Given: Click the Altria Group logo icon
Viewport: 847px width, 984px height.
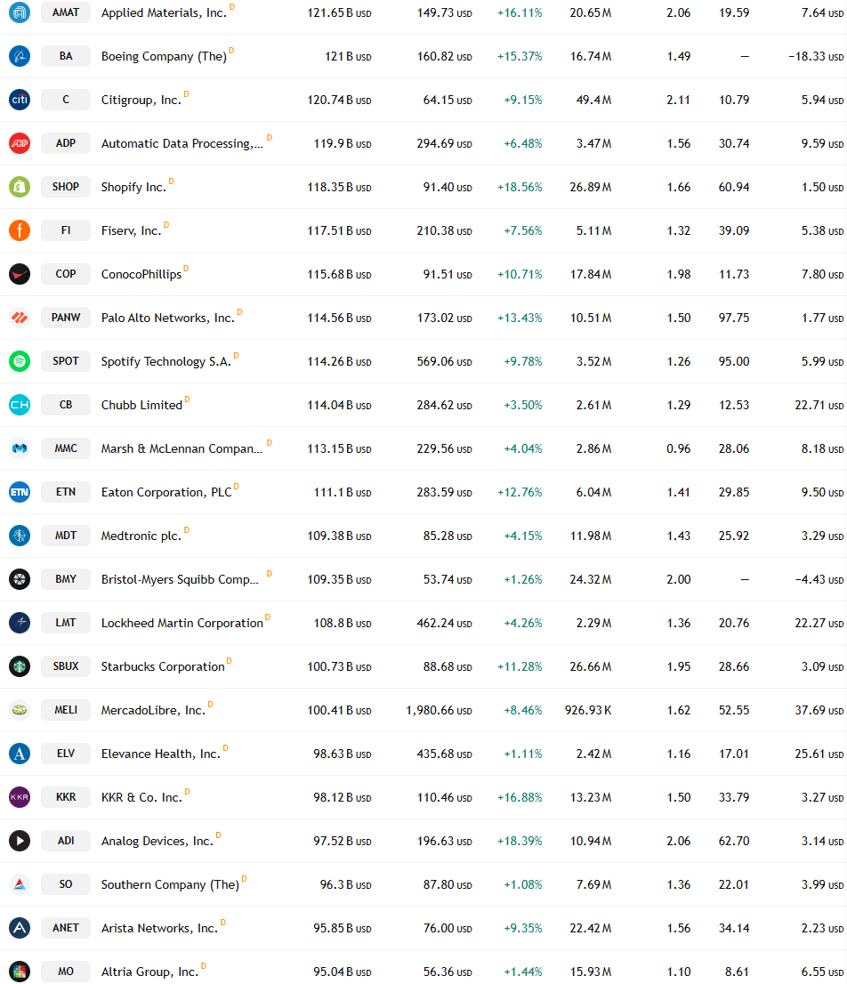Looking at the screenshot, I should coord(20,972).
